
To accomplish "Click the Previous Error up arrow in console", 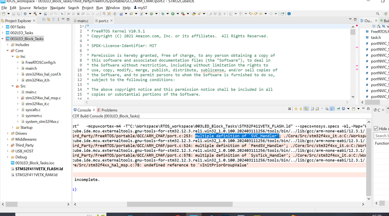I will 301,109.
